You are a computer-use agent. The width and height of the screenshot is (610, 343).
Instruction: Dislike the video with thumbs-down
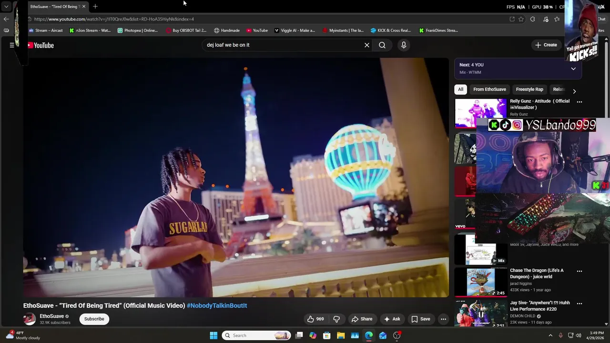[336, 319]
